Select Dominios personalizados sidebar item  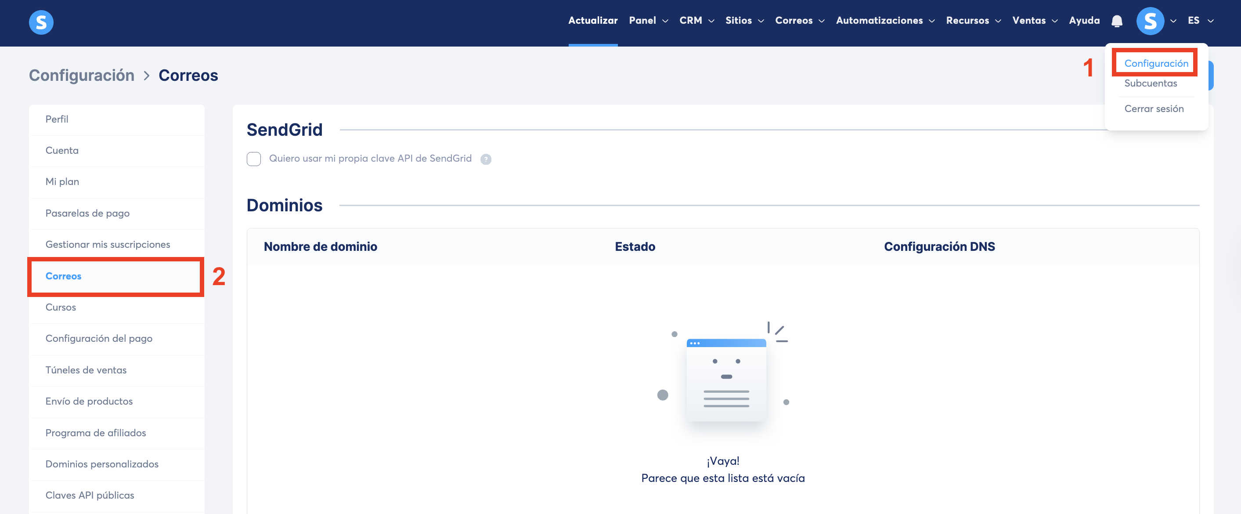coord(101,464)
